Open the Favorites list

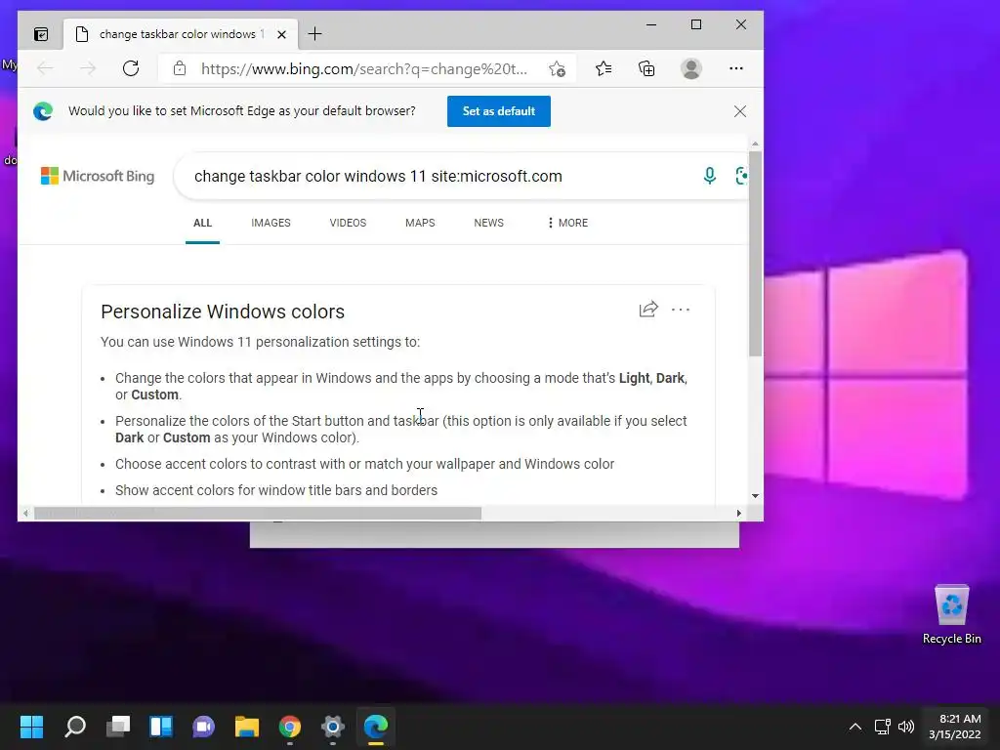(x=604, y=69)
